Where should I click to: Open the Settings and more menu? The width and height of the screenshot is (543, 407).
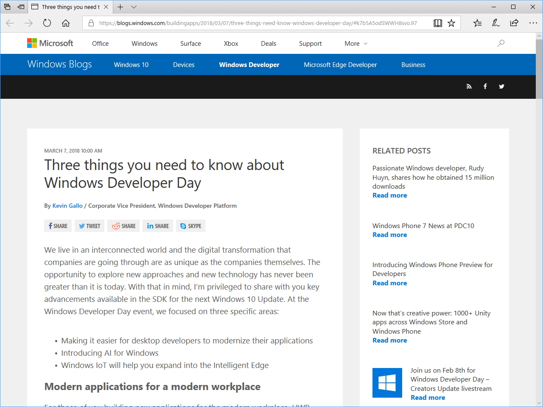[533, 23]
